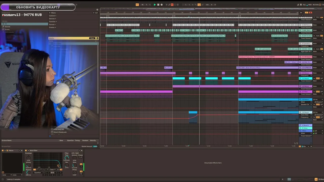The image size is (324, 182).
Task: Toggle the Auto Filter Quantize button
Action: pos(37,173)
